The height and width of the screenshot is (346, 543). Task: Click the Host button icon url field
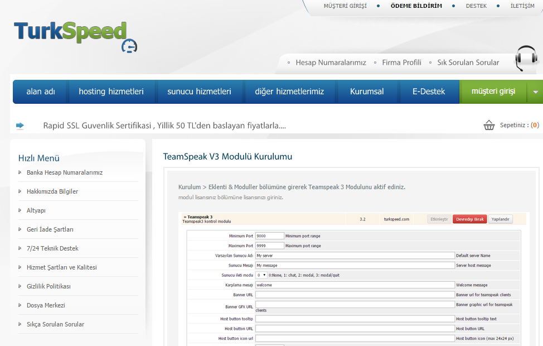tap(355, 338)
